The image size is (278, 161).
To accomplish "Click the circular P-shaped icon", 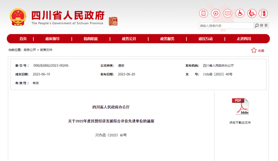I will coord(215,13).
